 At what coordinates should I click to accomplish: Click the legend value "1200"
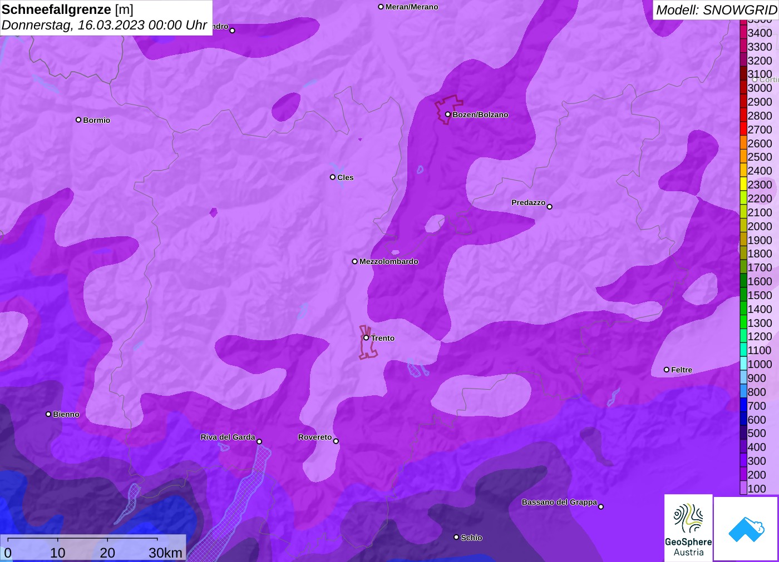pyautogui.click(x=760, y=336)
